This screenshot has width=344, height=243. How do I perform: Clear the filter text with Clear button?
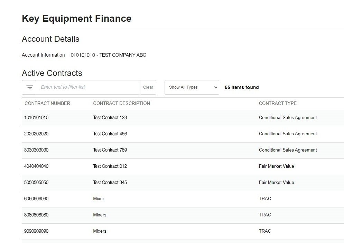148,87
